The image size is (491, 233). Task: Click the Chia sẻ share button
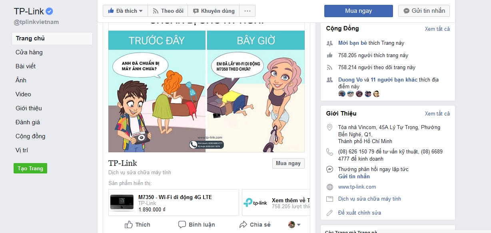pos(255,224)
